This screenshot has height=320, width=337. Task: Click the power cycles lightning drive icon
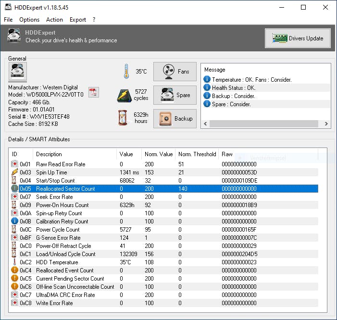point(124,95)
